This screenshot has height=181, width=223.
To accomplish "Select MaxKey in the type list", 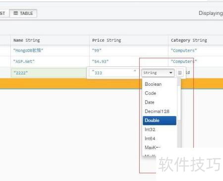I will (x=160, y=147).
